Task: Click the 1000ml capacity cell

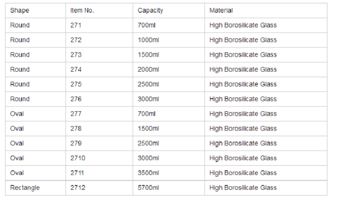Action: (x=148, y=40)
